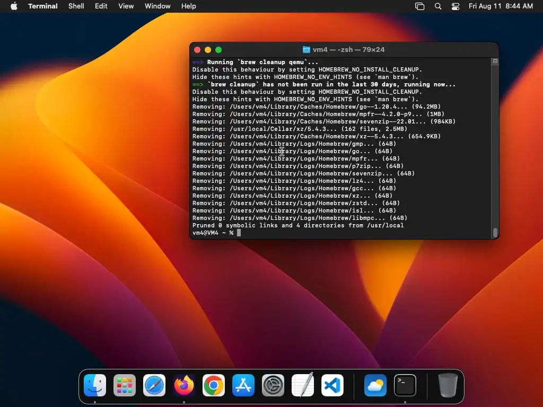Viewport: 543px width, 407px height.
Task: Launch Visual Studio Code from the Dock
Action: pyautogui.click(x=332, y=385)
